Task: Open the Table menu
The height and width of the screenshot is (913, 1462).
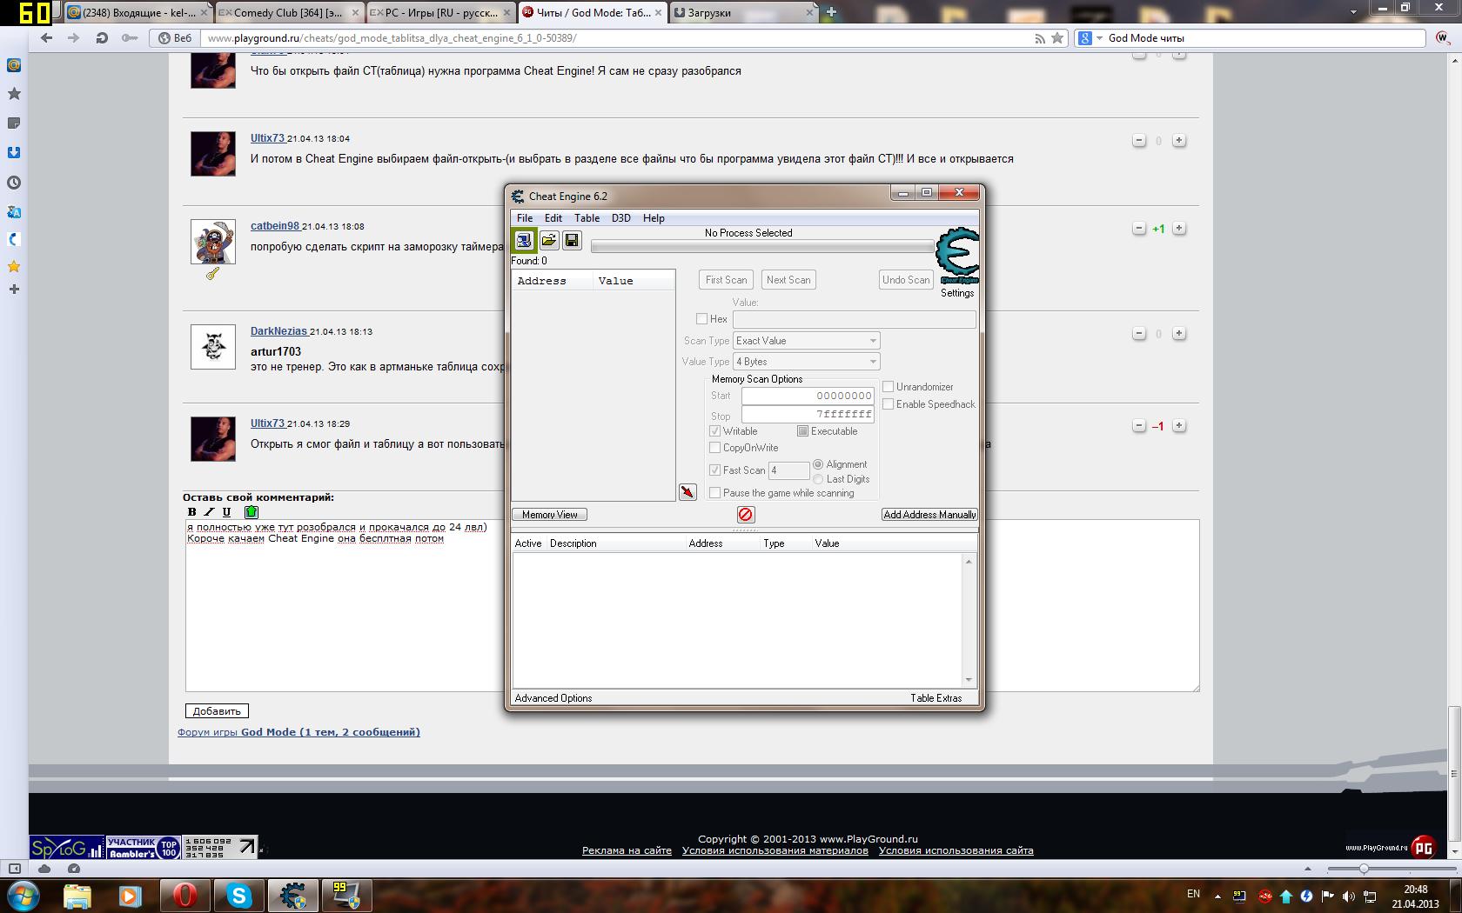Action: [587, 218]
